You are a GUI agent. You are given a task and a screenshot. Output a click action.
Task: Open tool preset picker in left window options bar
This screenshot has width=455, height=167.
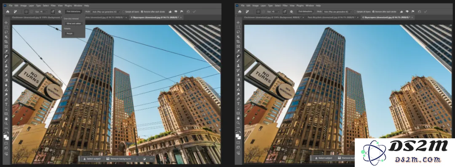click(x=16, y=12)
